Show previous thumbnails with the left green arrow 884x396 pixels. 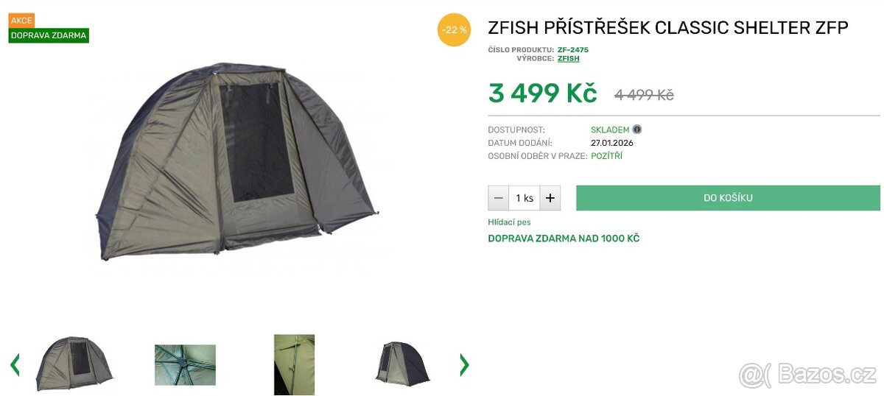15,364
